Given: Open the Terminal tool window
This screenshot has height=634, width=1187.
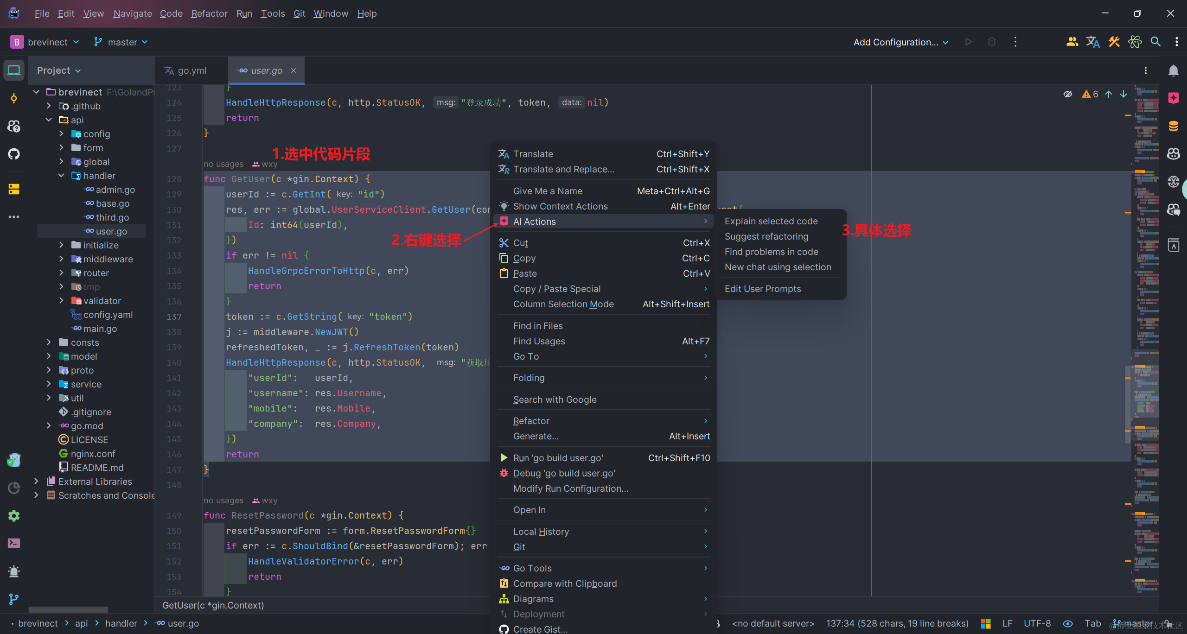Looking at the screenshot, I should 14,543.
